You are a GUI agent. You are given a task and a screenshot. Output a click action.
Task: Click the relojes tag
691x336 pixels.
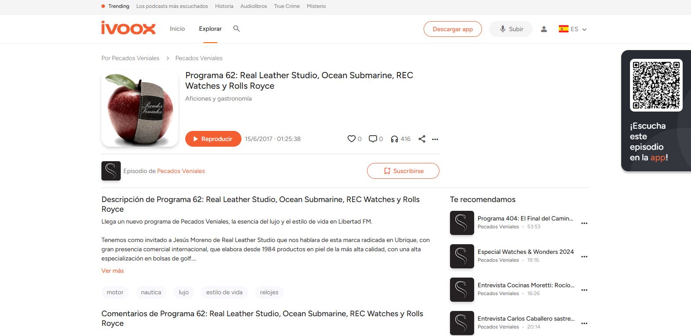click(269, 292)
